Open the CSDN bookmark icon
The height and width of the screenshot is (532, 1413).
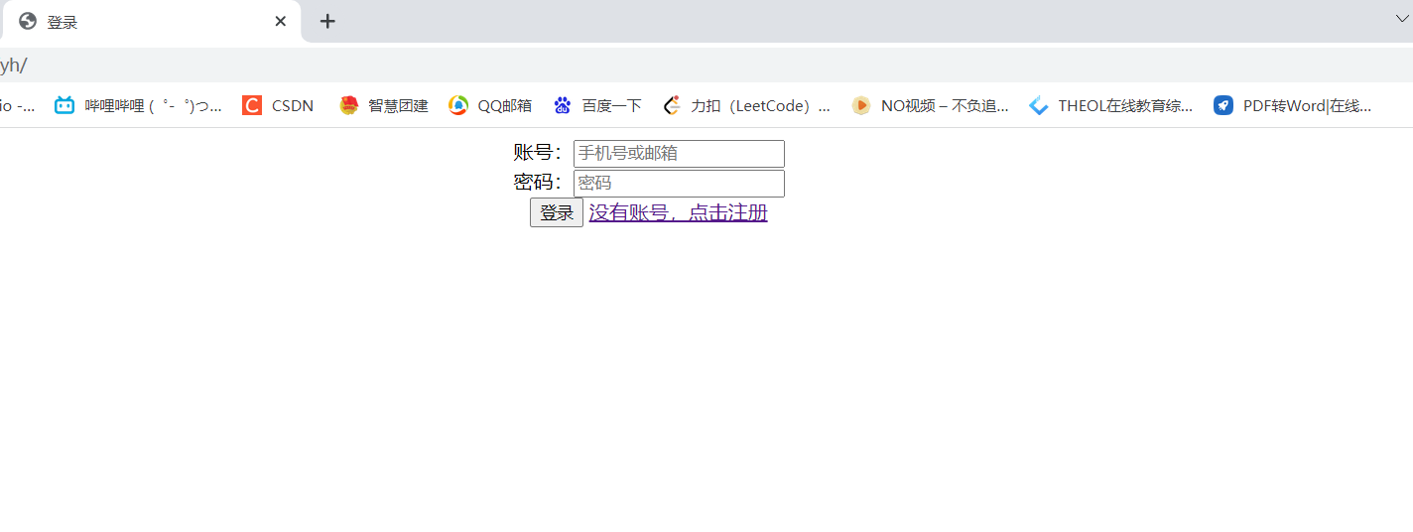point(252,105)
